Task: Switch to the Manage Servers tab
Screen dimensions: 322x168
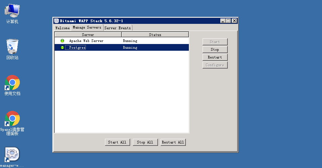Action: (x=87, y=28)
